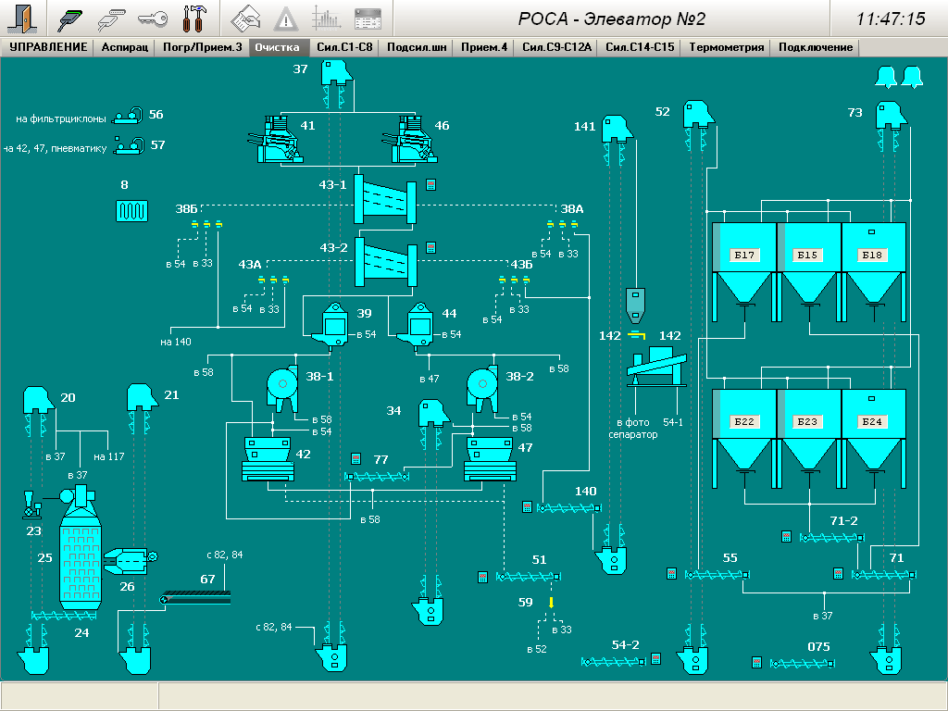
Task: Click the alarm bells icon at top right
Action: 898,78
